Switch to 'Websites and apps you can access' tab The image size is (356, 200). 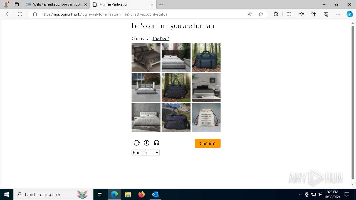tap(56, 4)
